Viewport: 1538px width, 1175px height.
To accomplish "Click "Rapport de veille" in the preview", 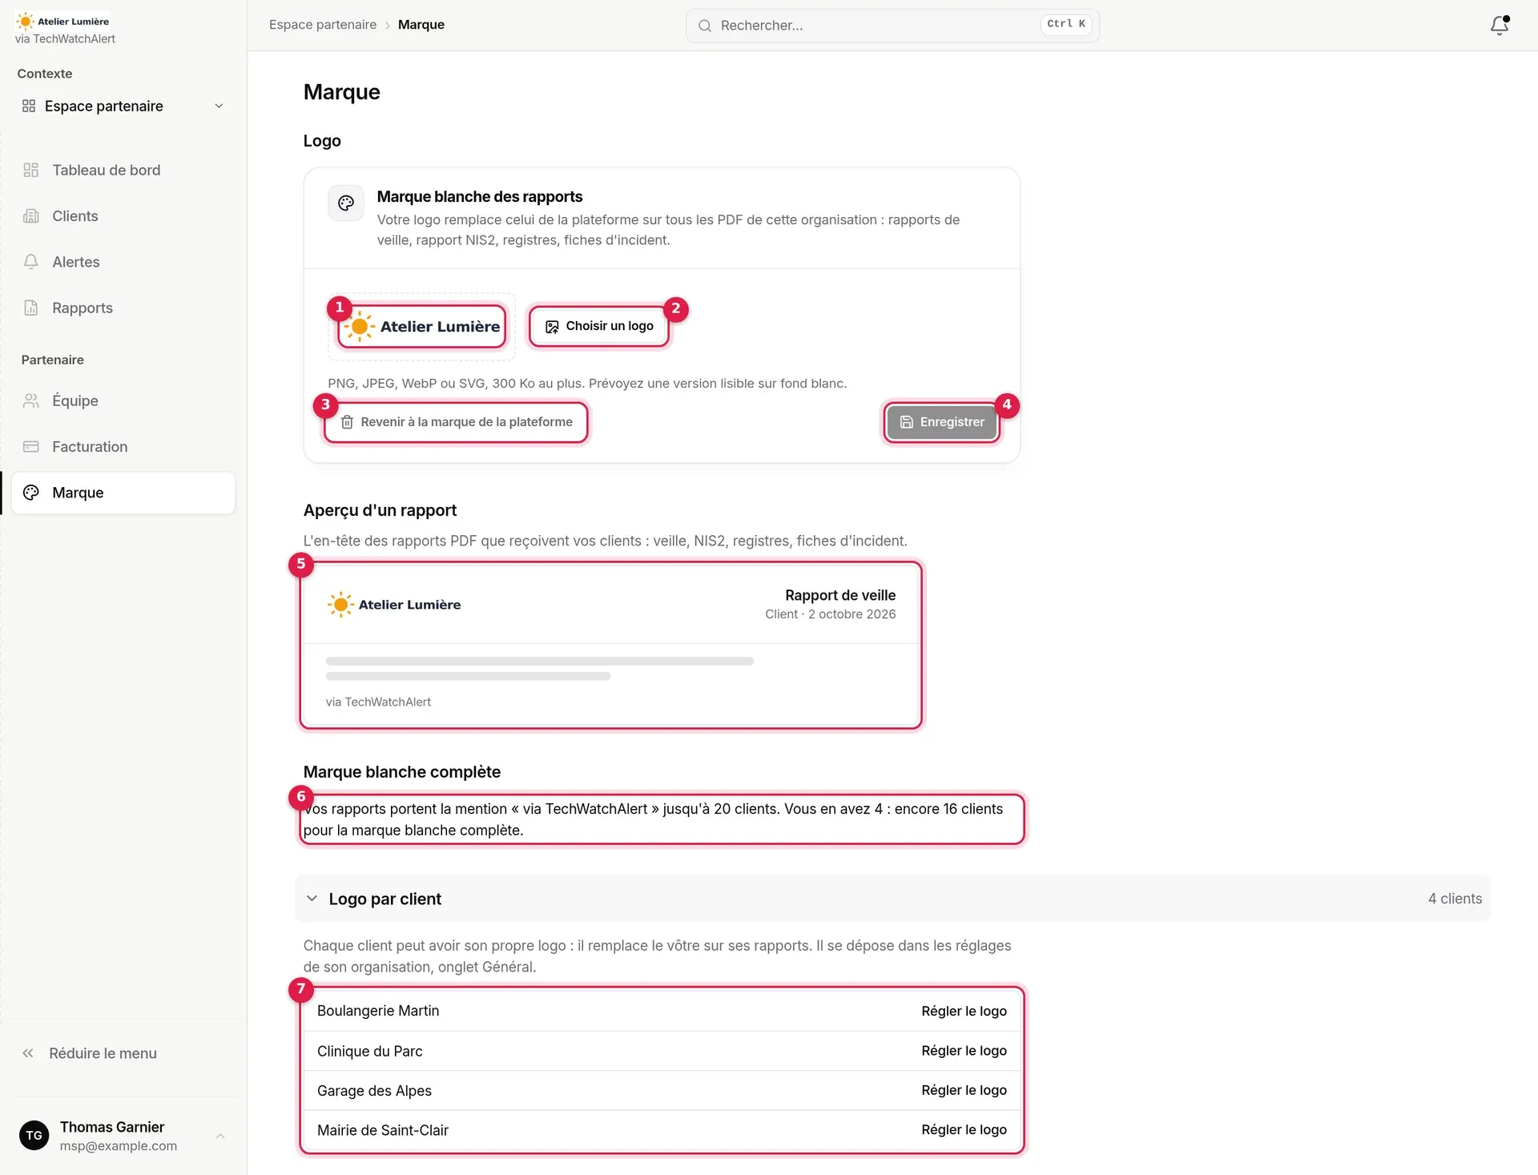I will point(840,595).
